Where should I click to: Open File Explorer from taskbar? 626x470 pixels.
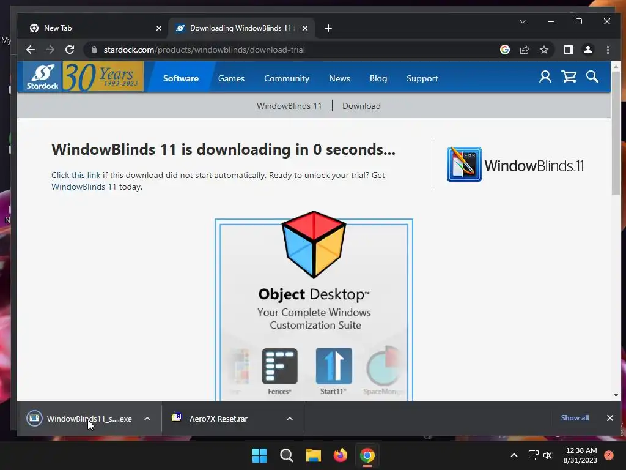(x=314, y=455)
